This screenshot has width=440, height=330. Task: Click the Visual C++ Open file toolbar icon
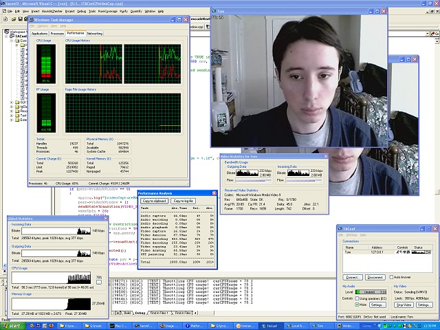point(14,19)
